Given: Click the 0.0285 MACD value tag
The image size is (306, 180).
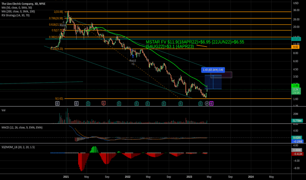Looking at the screenshot, I should (x=297, y=138).
